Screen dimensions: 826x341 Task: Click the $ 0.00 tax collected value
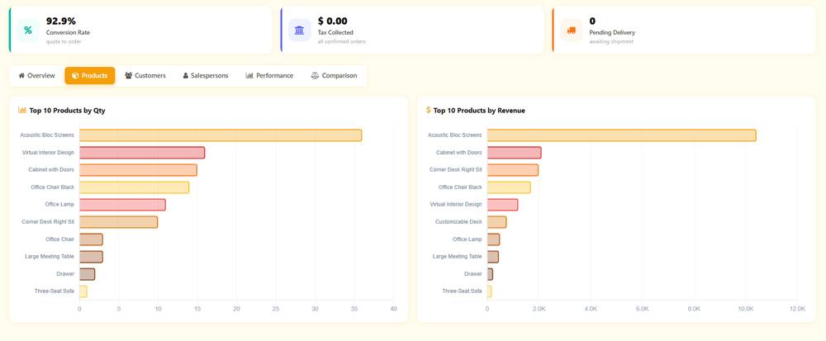[332, 21]
